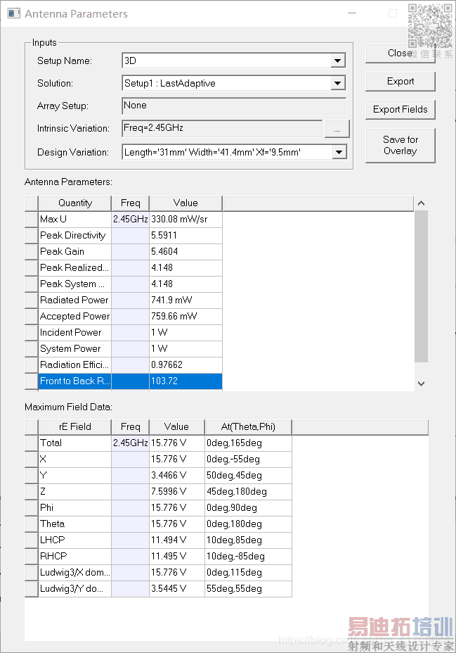Minimize the Antenna Parameters window
Viewport: 456px width, 653px height.
[352, 13]
